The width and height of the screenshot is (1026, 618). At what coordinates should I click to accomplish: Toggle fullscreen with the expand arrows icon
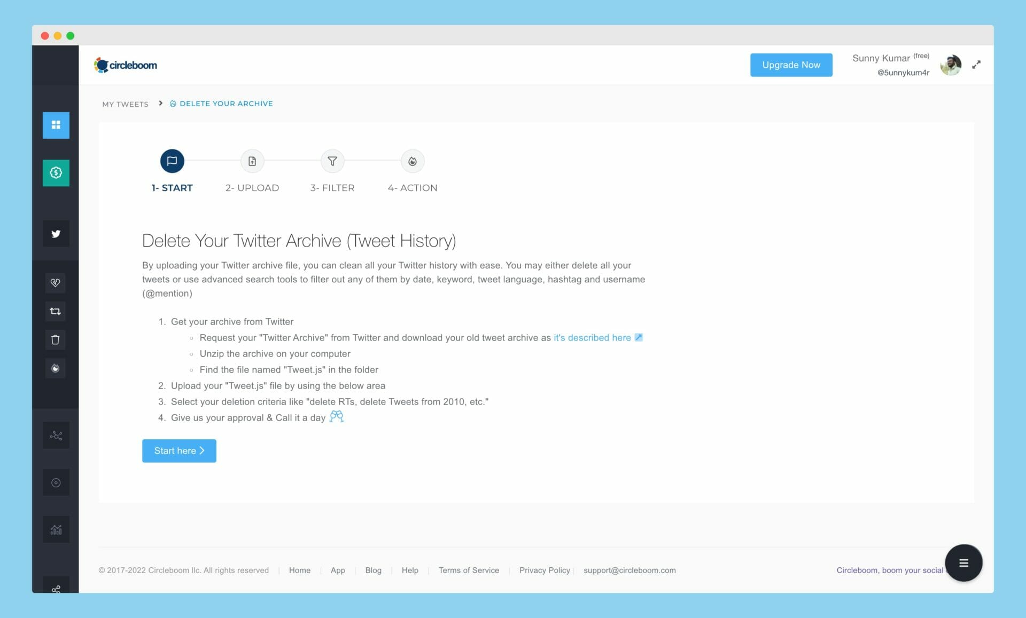[976, 65]
